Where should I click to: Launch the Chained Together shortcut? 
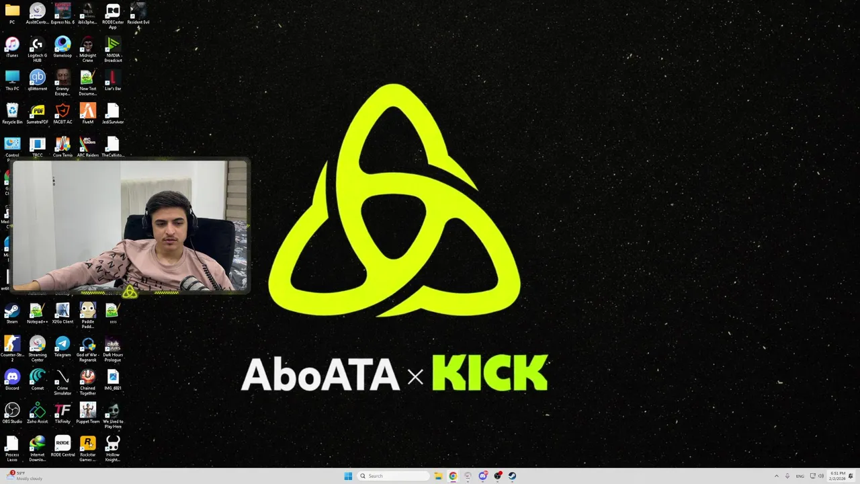coord(88,382)
